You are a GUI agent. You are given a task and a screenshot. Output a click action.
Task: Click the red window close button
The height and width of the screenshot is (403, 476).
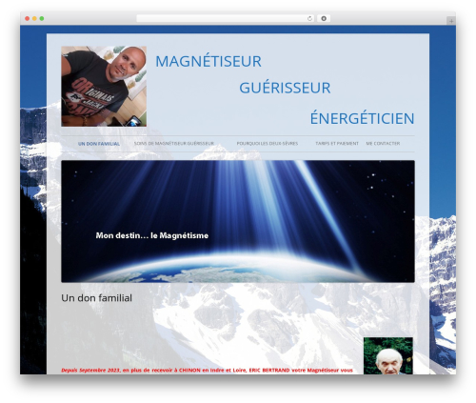[28, 19]
